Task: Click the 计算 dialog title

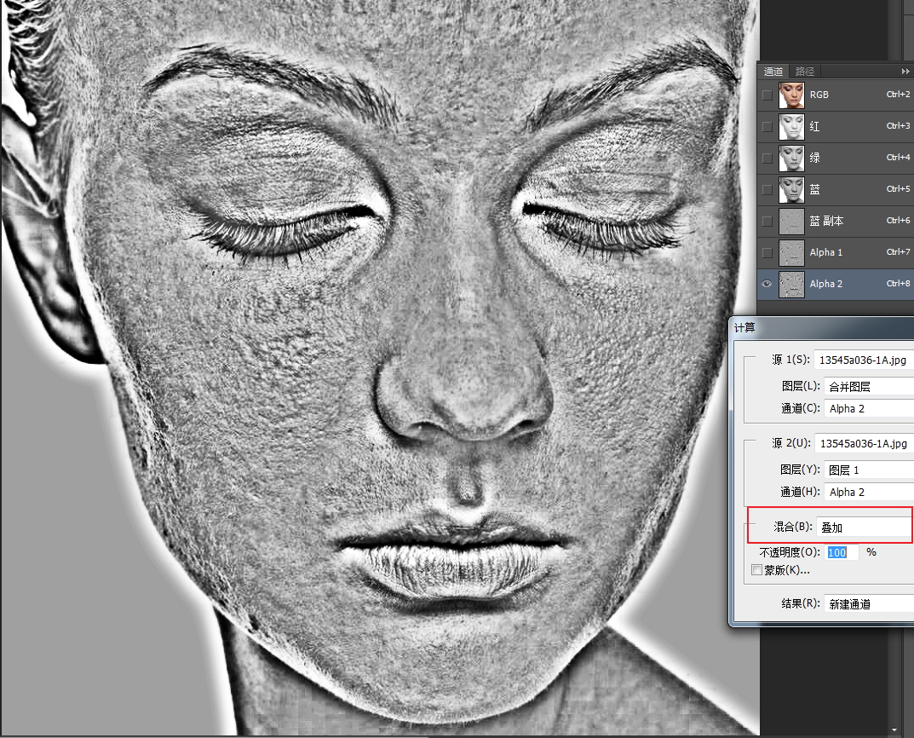Action: point(744,327)
